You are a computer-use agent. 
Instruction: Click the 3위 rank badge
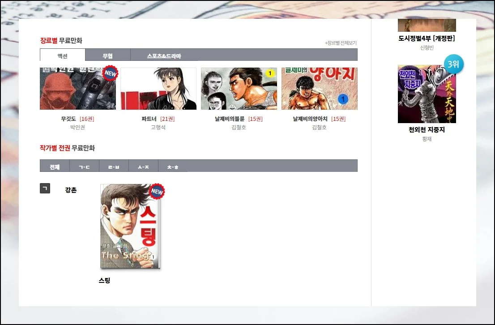(x=453, y=64)
